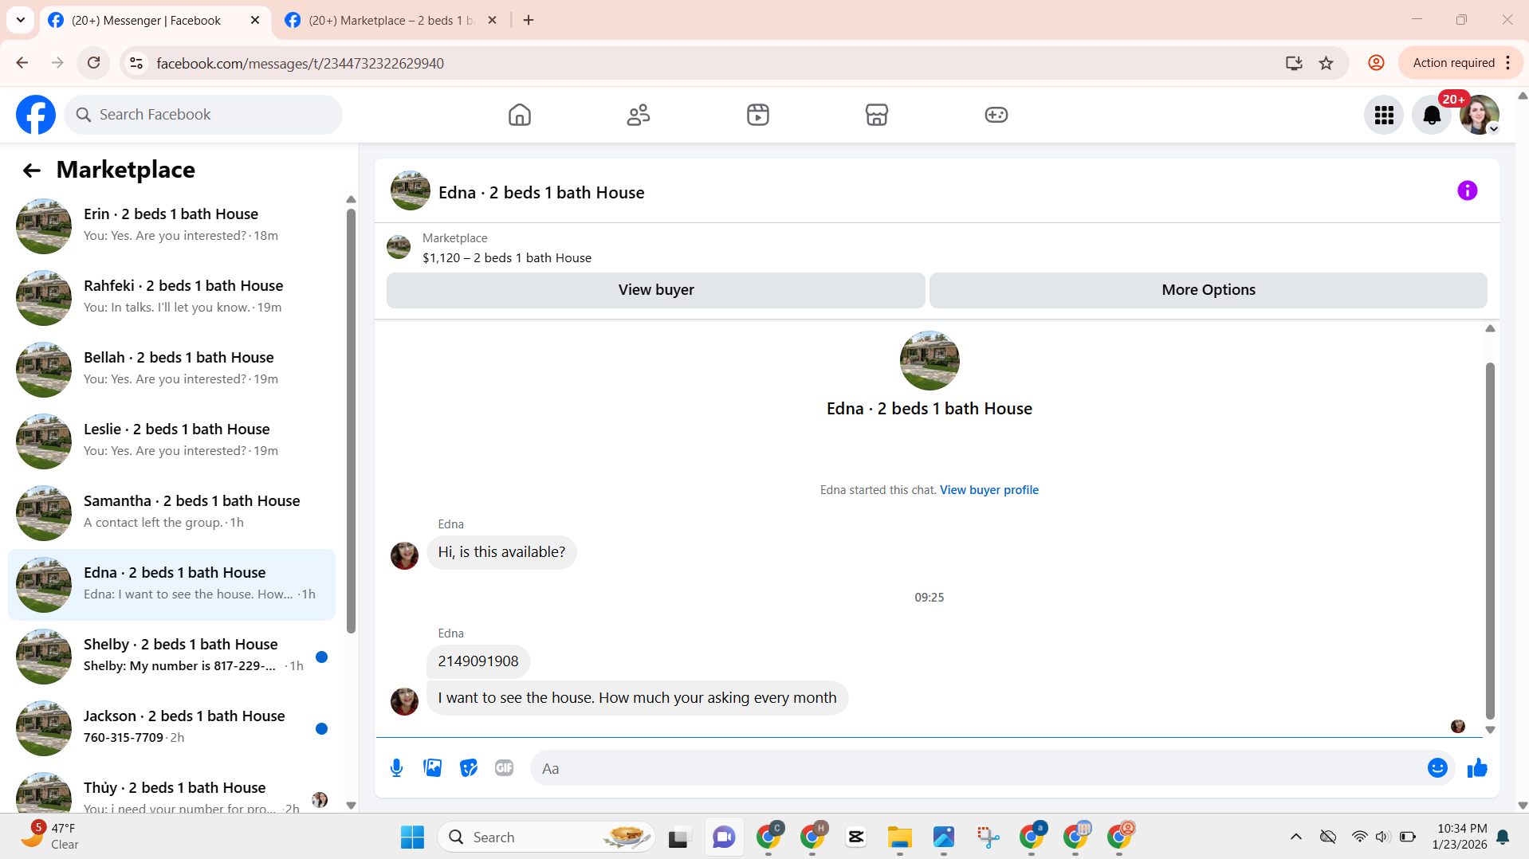The height and width of the screenshot is (859, 1529).
Task: Open conversation information purple icon
Action: pyautogui.click(x=1467, y=190)
